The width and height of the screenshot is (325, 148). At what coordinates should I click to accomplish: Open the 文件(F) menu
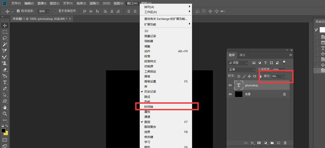[x=16, y=3]
